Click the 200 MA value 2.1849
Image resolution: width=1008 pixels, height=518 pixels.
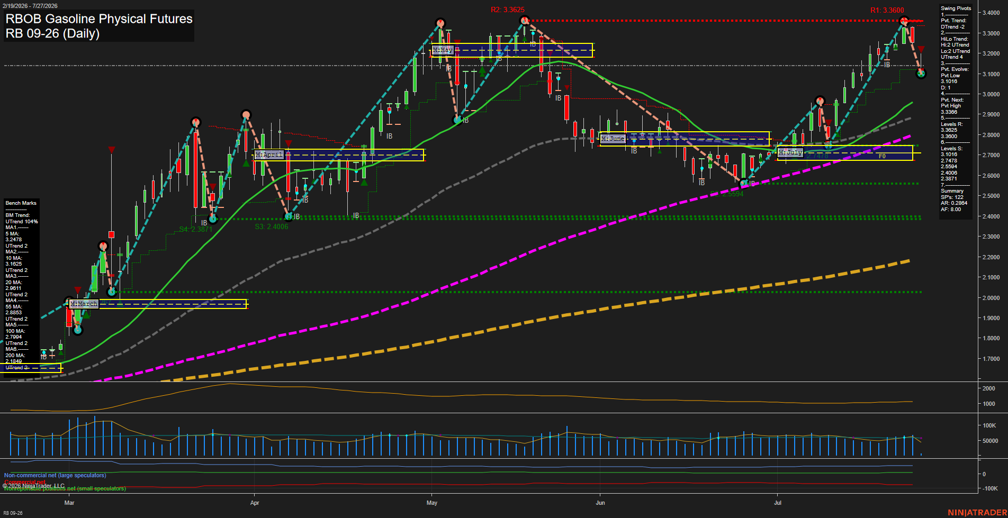[13, 361]
